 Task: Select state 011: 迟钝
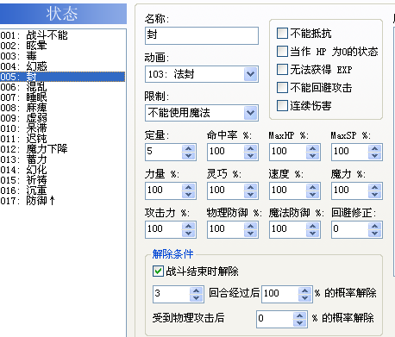(x=63, y=139)
